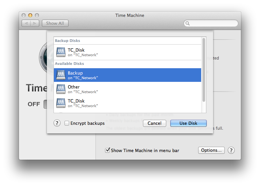The image size is (260, 186).
Task: Click the Backup network drive icon
Action: tap(61, 75)
